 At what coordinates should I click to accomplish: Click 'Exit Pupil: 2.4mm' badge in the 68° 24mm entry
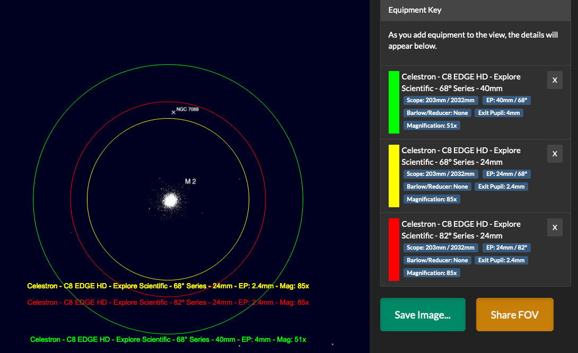[x=501, y=187]
